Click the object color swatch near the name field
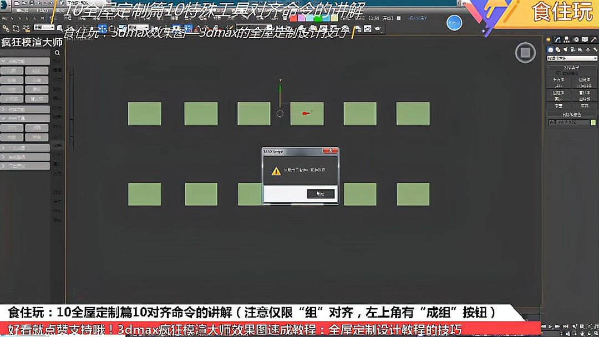The height and width of the screenshot is (337, 599). [593, 122]
